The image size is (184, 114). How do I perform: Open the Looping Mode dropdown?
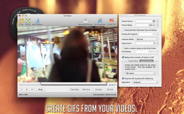click(x=147, y=39)
